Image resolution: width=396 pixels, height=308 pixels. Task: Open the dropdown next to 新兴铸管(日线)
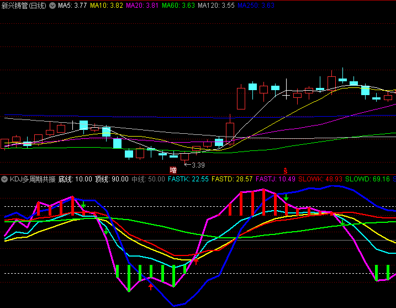point(52,6)
